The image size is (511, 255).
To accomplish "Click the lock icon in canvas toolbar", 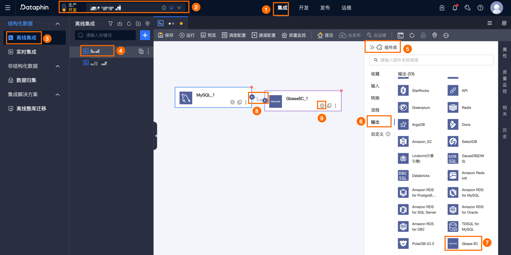I will (x=423, y=35).
